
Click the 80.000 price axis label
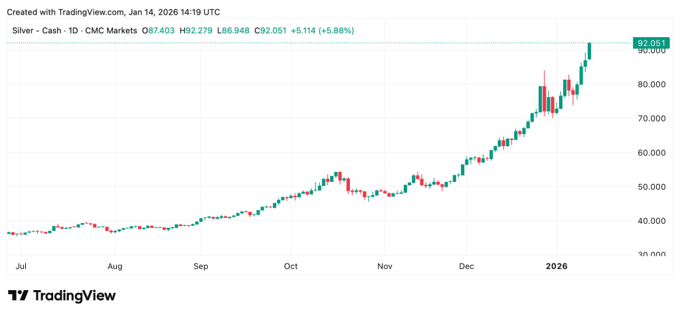tap(650, 84)
